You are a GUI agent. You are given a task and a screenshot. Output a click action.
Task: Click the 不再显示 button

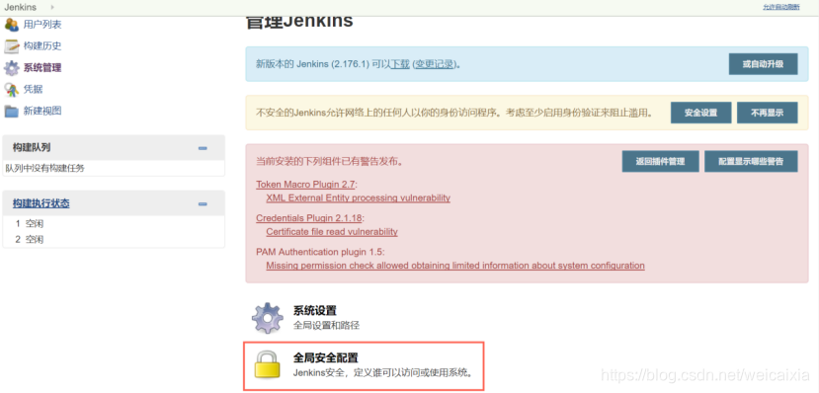pyautogui.click(x=768, y=113)
